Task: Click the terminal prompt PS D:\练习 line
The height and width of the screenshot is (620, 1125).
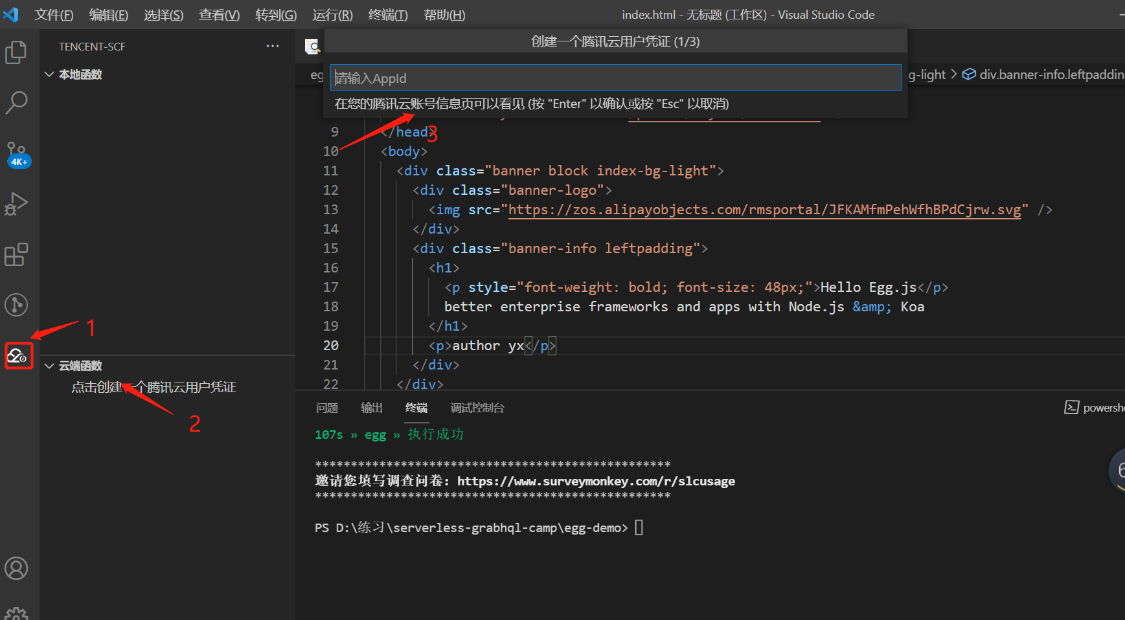Action: [x=471, y=527]
